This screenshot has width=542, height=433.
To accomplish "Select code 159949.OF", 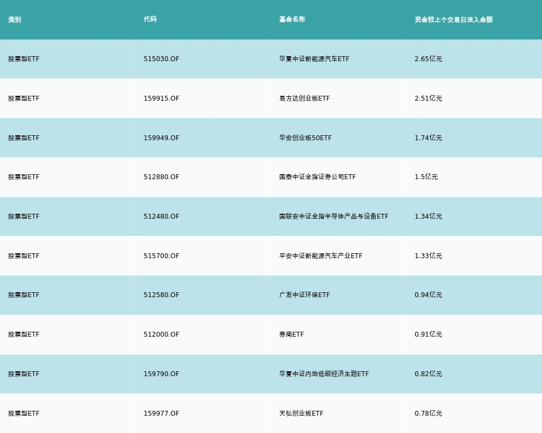I will click(x=162, y=138).
